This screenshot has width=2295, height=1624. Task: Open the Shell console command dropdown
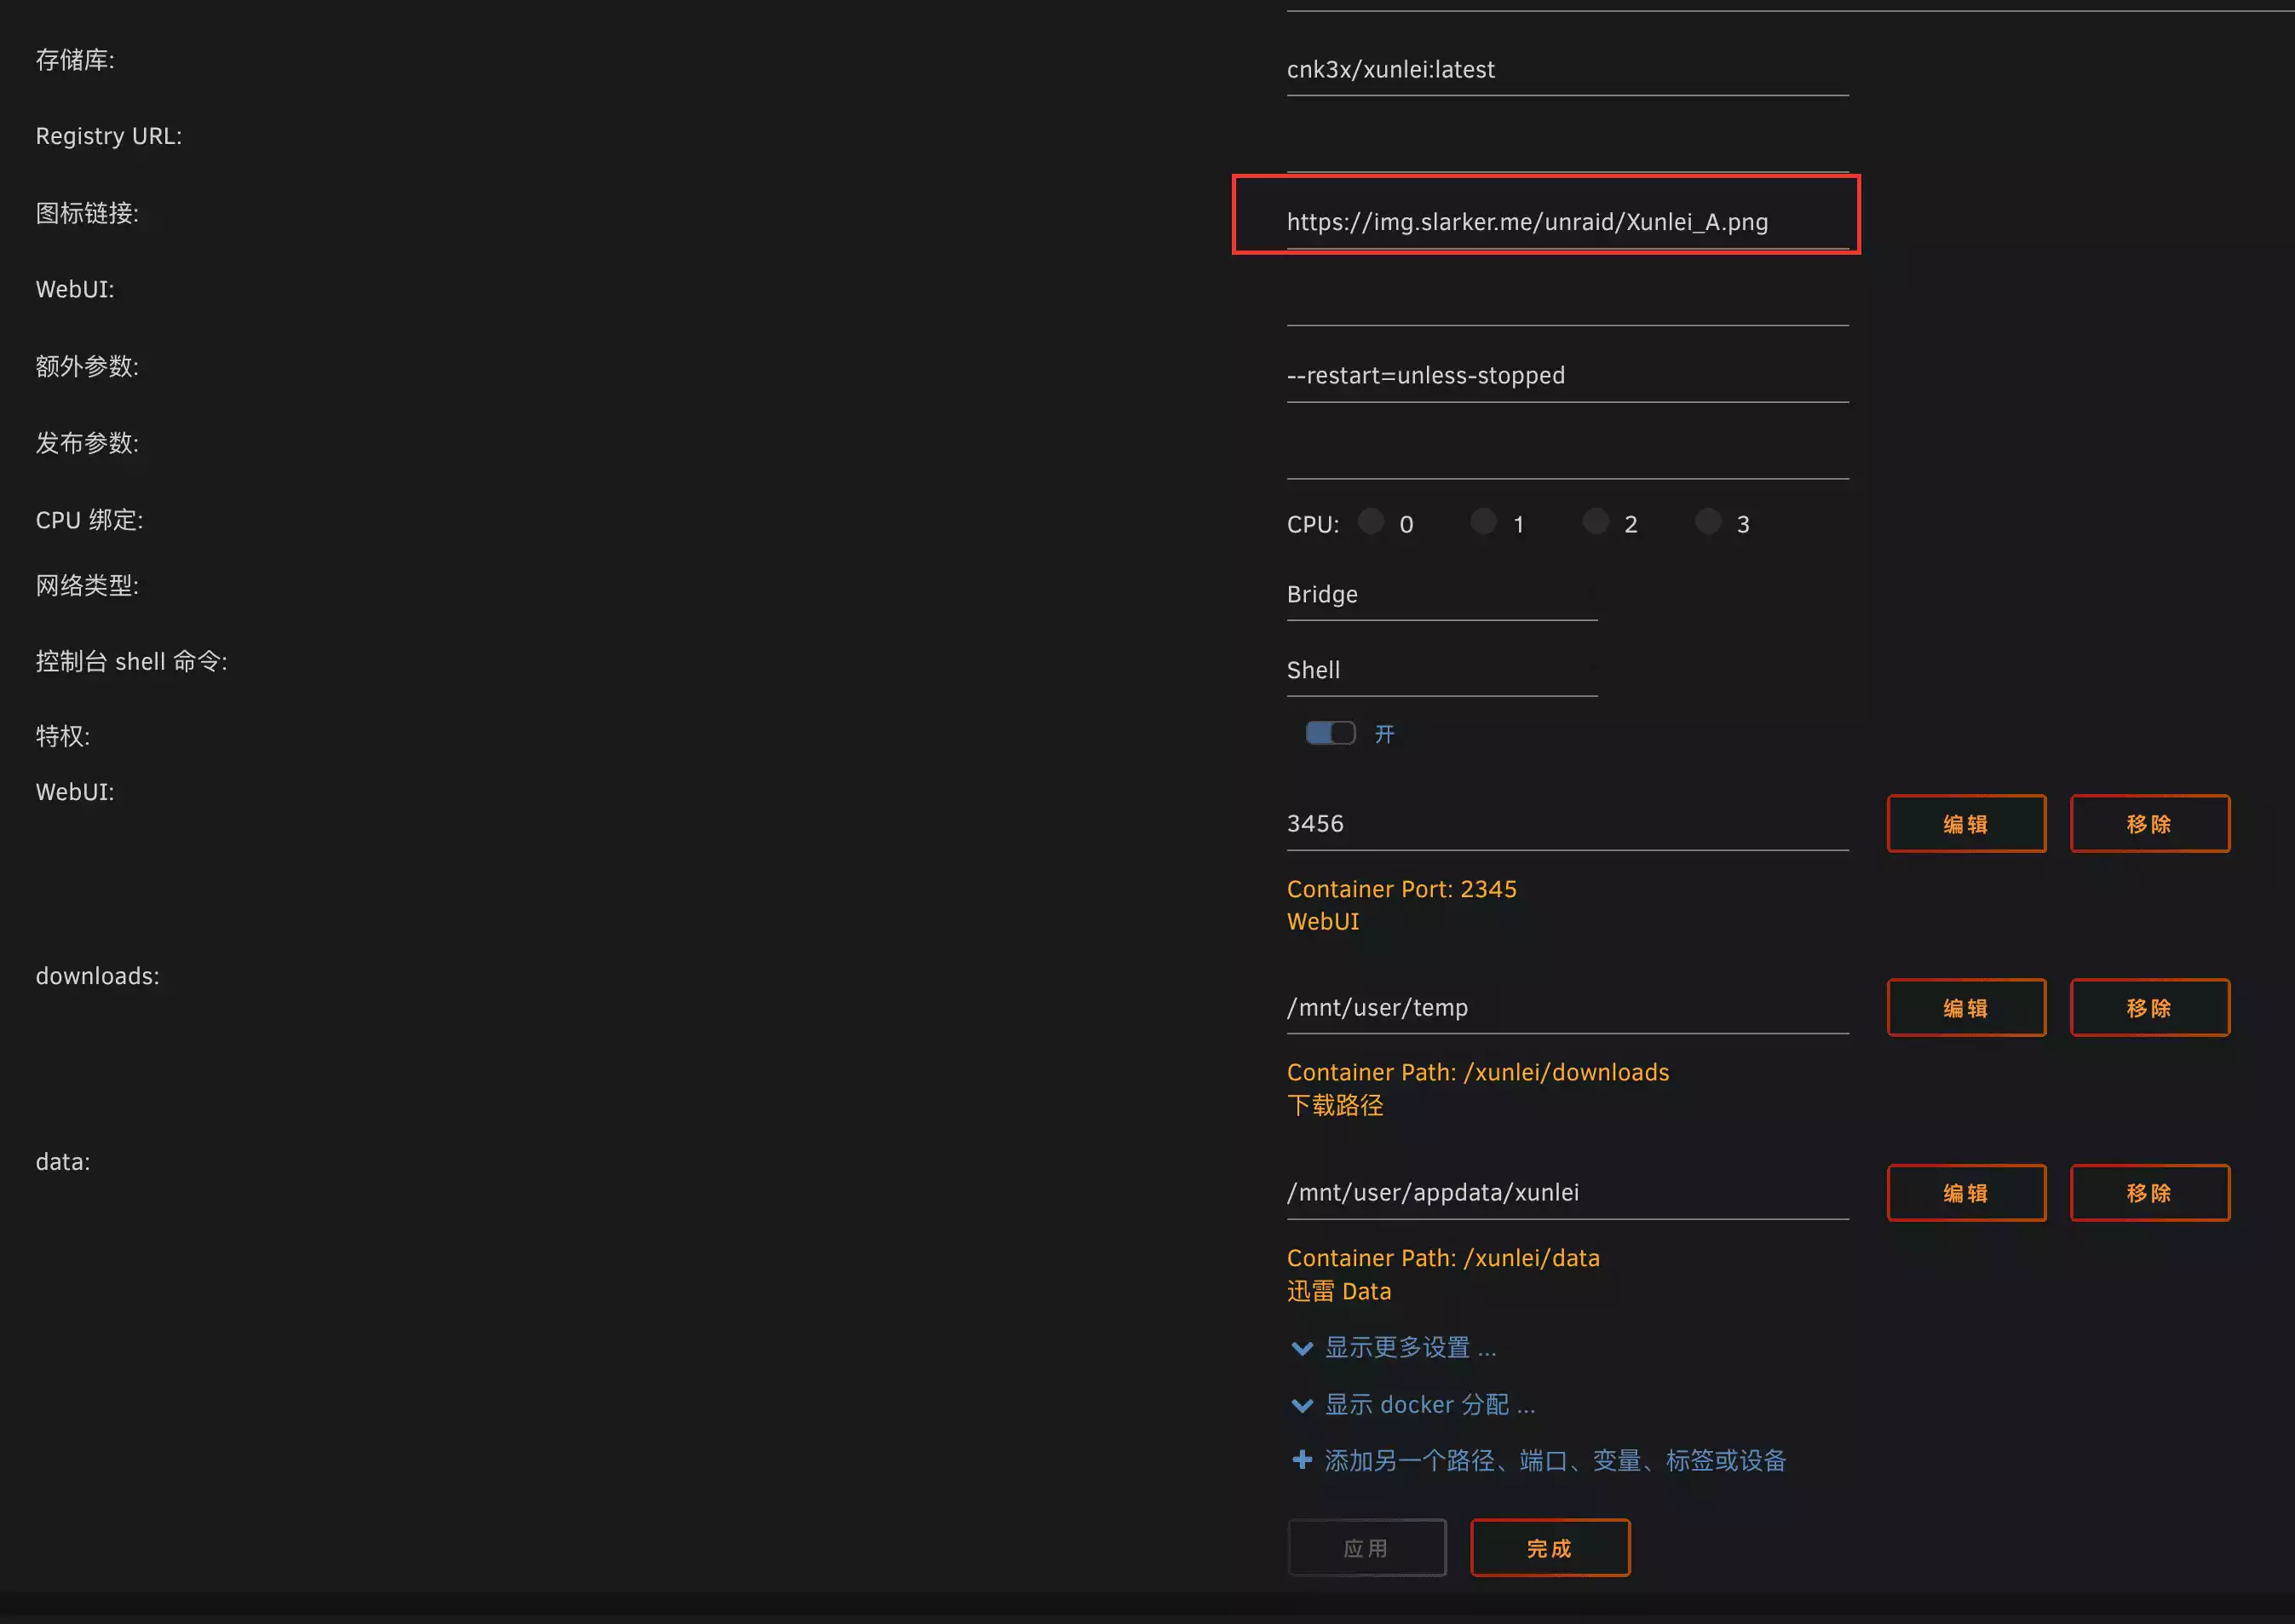1441,670
